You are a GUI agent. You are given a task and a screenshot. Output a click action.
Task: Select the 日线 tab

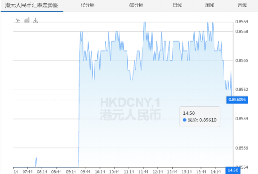177,5
